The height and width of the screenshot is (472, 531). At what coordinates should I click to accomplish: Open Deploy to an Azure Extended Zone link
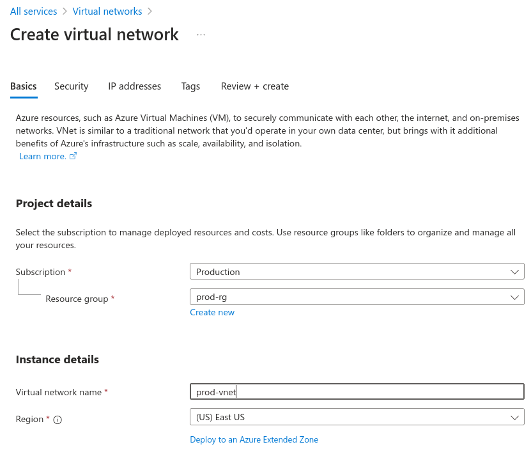click(x=254, y=439)
